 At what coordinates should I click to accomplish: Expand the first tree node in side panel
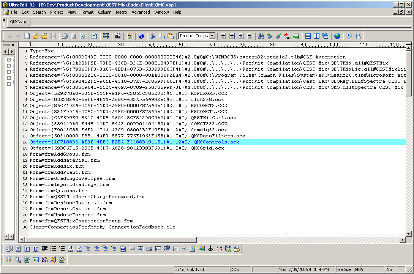[9, 60]
